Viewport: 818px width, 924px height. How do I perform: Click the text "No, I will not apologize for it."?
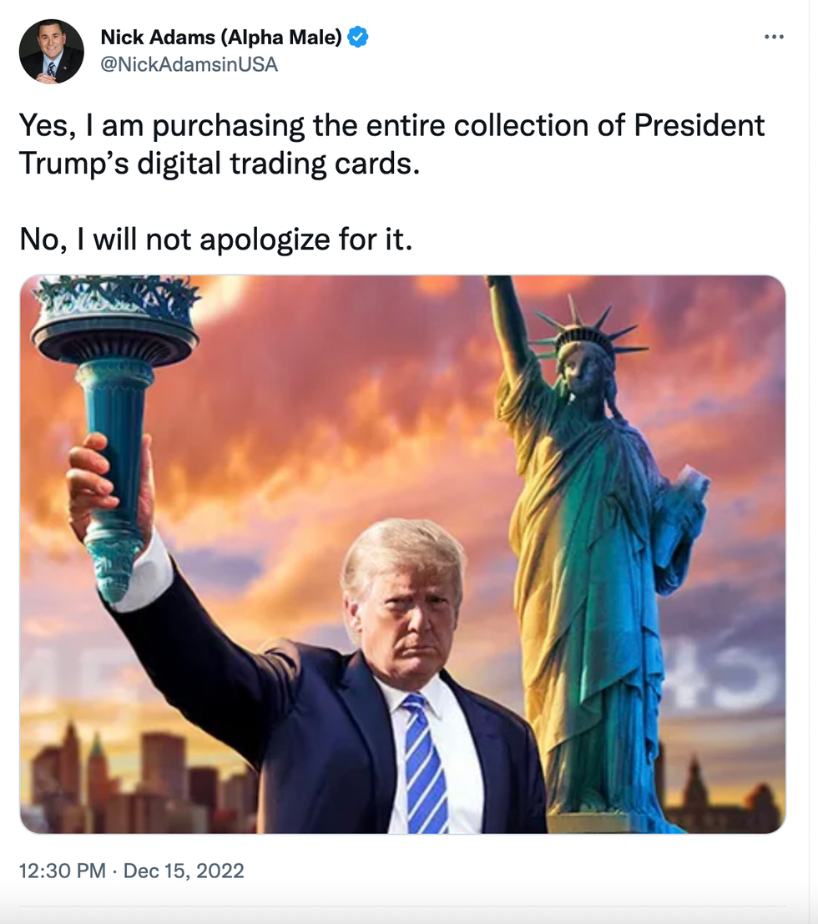(215, 240)
